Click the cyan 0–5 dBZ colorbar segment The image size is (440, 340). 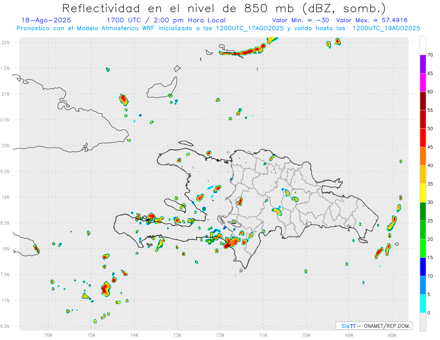[x=423, y=304]
